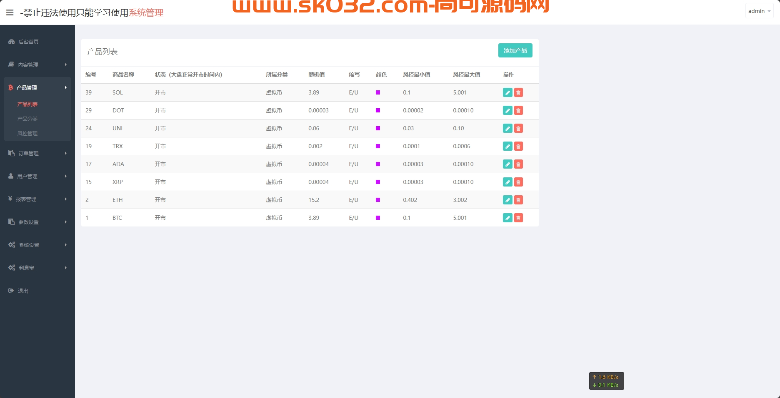Click the bitcoin icon beside 产品管理
780x398 pixels.
click(11, 87)
